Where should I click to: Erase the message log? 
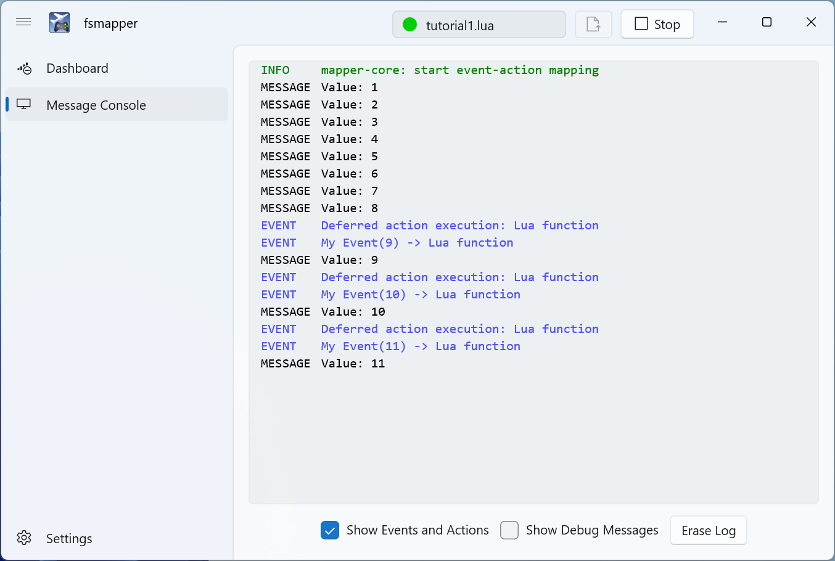[x=709, y=530]
